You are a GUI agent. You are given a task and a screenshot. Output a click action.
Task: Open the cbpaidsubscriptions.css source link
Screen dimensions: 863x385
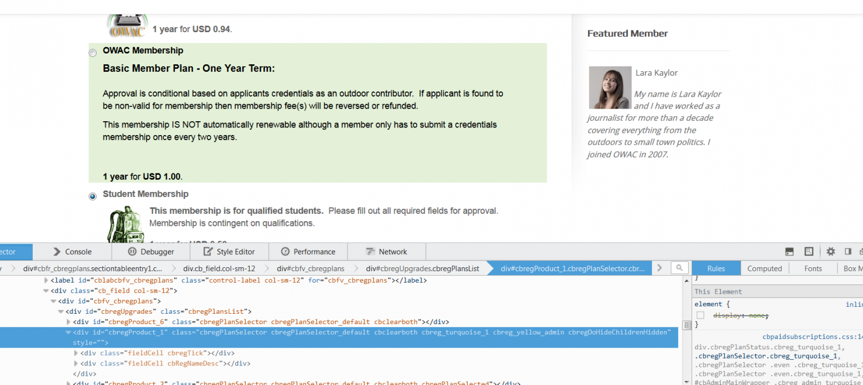click(812, 337)
